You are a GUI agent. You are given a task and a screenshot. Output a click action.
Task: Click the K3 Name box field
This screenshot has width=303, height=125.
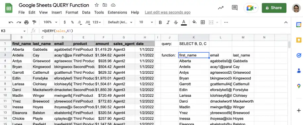12,31
